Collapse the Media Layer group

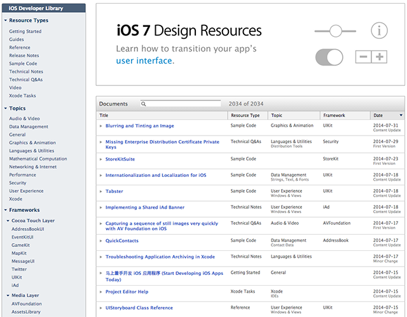point(8,295)
